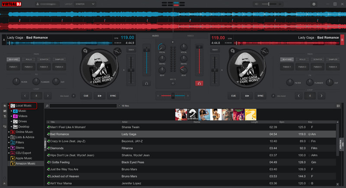The height and width of the screenshot is (188, 346).
Task: Select deck B ROLLS pads tab
Action: point(302,59)
